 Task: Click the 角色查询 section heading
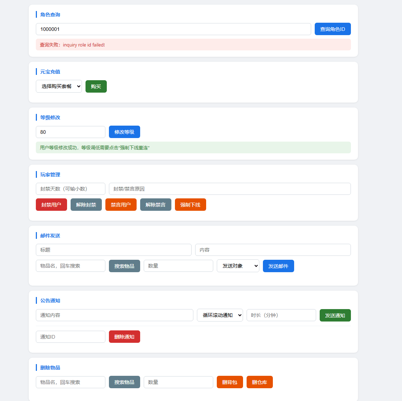tap(50, 15)
